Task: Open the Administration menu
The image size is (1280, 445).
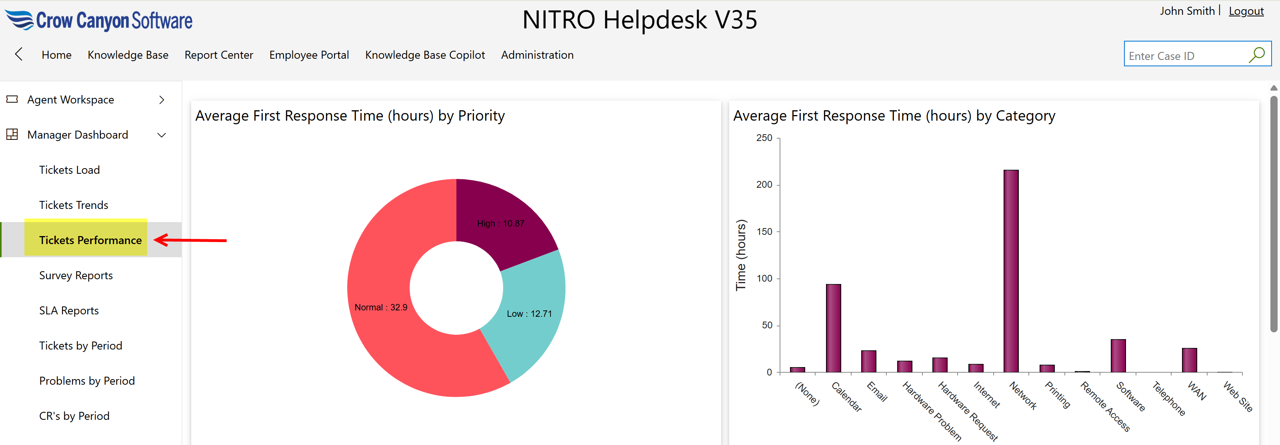Action: point(537,55)
